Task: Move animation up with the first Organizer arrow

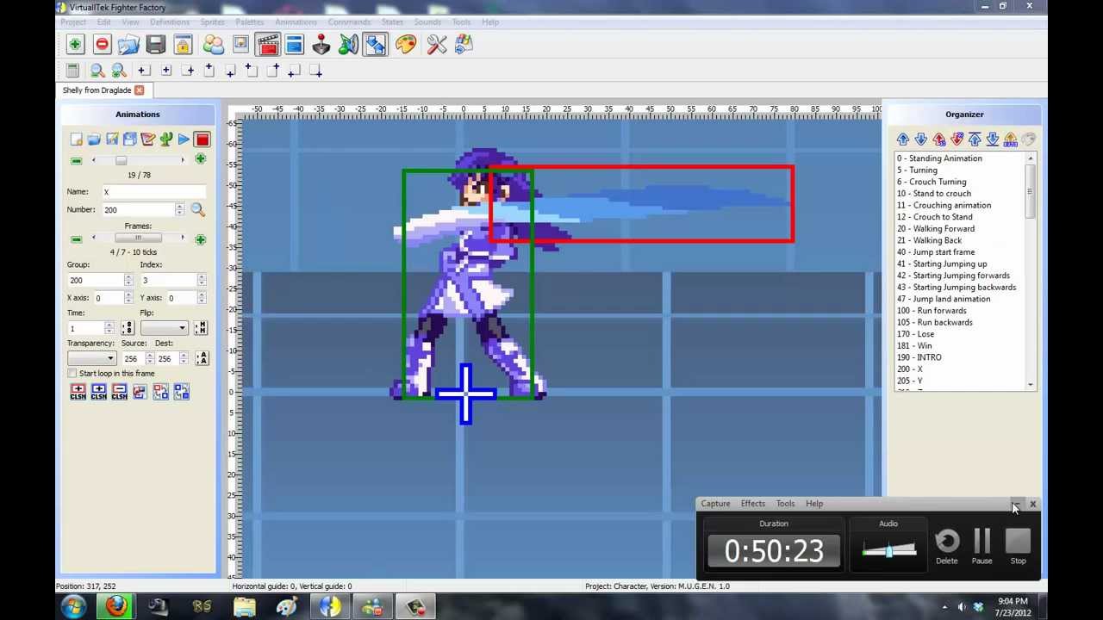Action: tap(903, 139)
